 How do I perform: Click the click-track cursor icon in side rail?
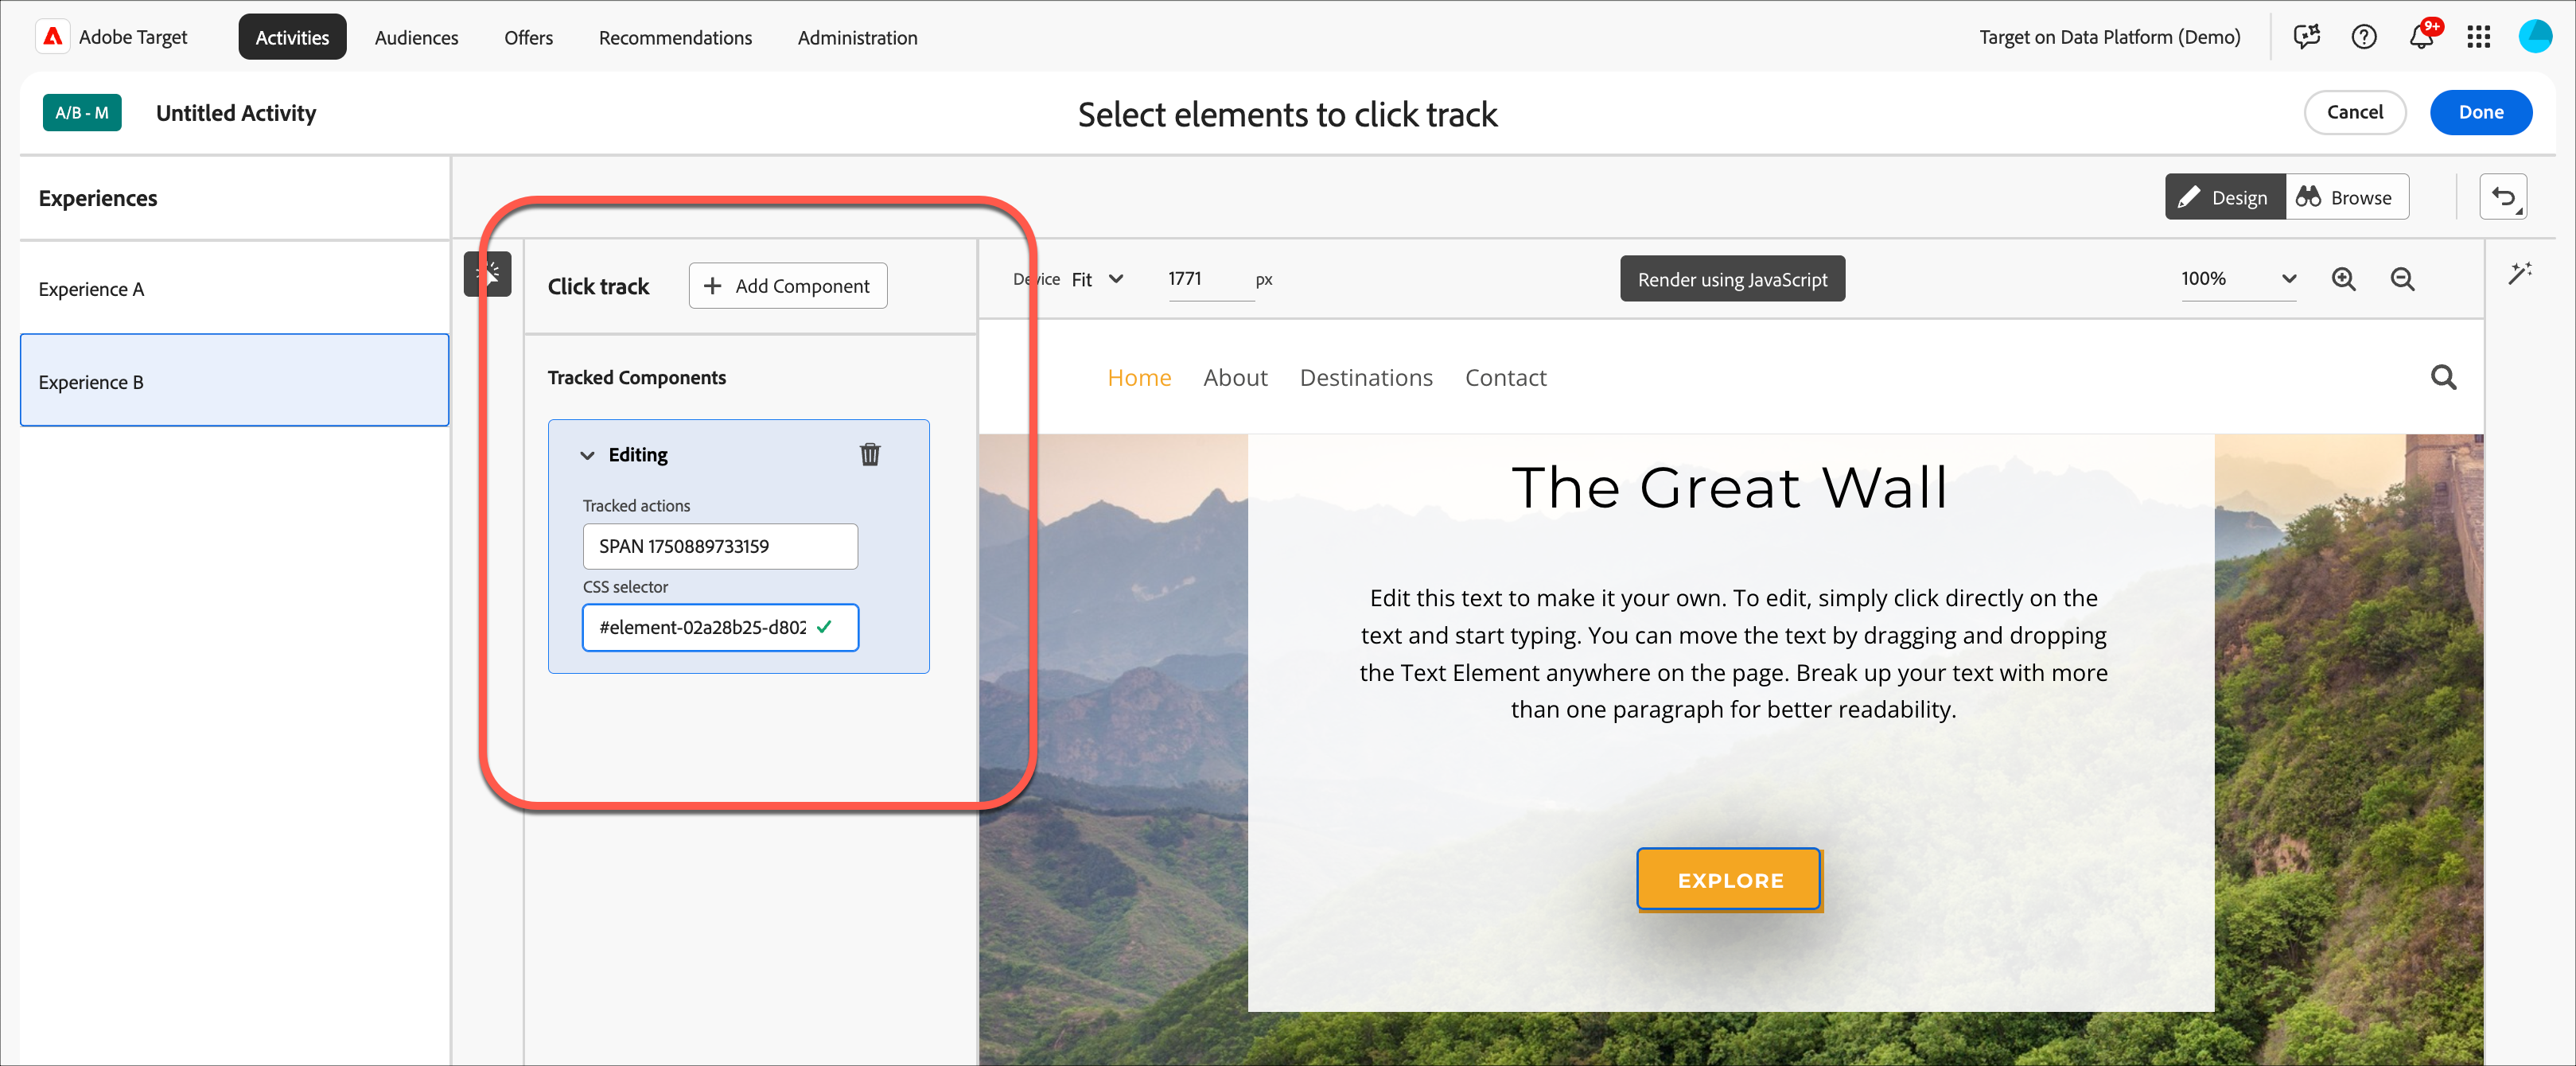click(x=487, y=274)
